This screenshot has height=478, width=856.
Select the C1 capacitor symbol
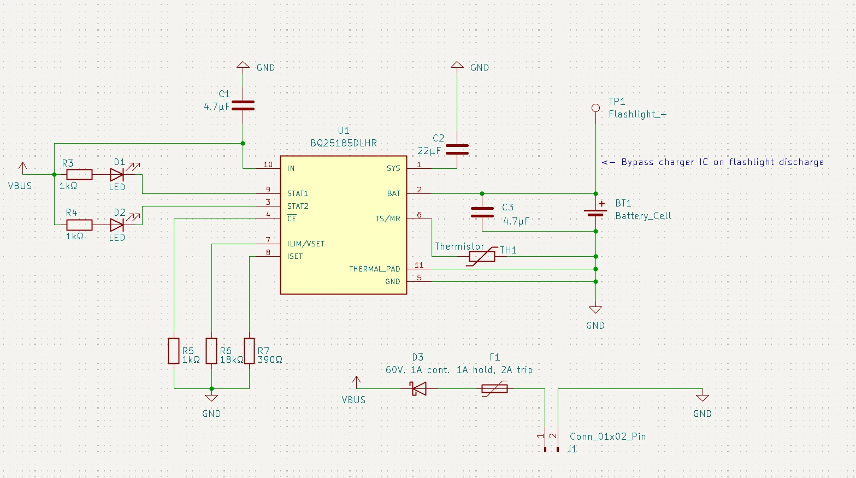coord(243,105)
